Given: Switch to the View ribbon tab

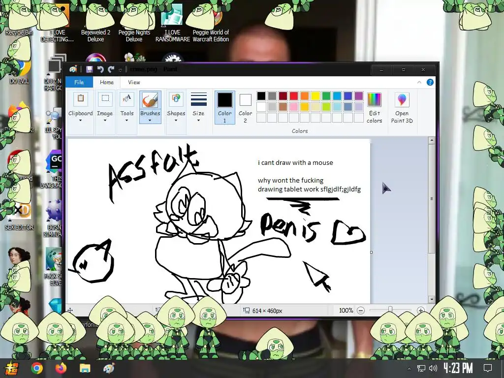Looking at the screenshot, I should [x=134, y=82].
